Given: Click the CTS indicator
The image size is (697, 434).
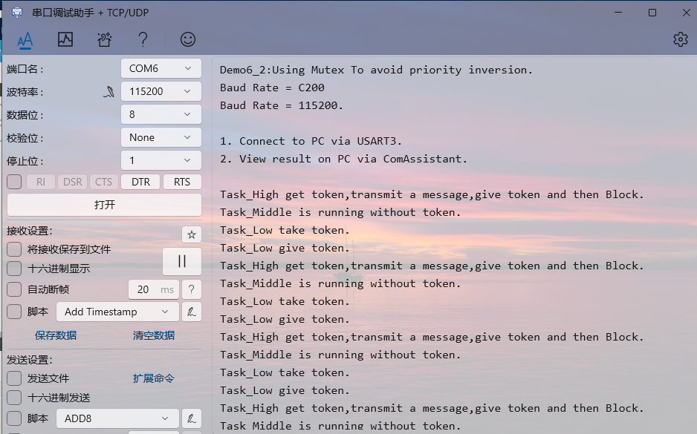Looking at the screenshot, I should tap(103, 182).
